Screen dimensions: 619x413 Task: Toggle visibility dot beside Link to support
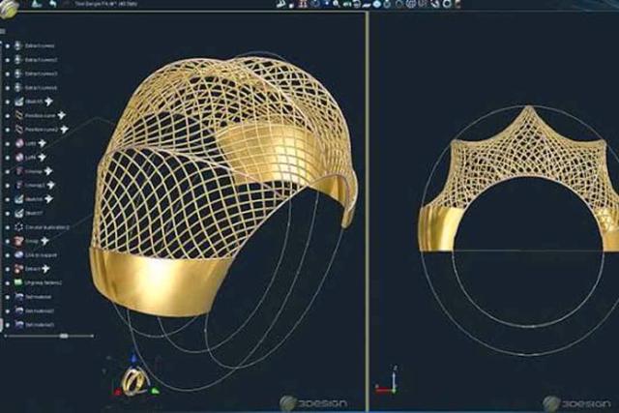pyautogui.click(x=8, y=253)
